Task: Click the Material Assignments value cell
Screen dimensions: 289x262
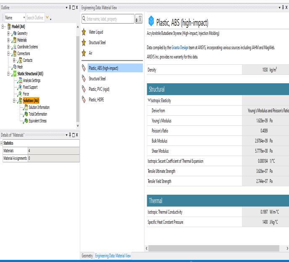Action: 54,158
